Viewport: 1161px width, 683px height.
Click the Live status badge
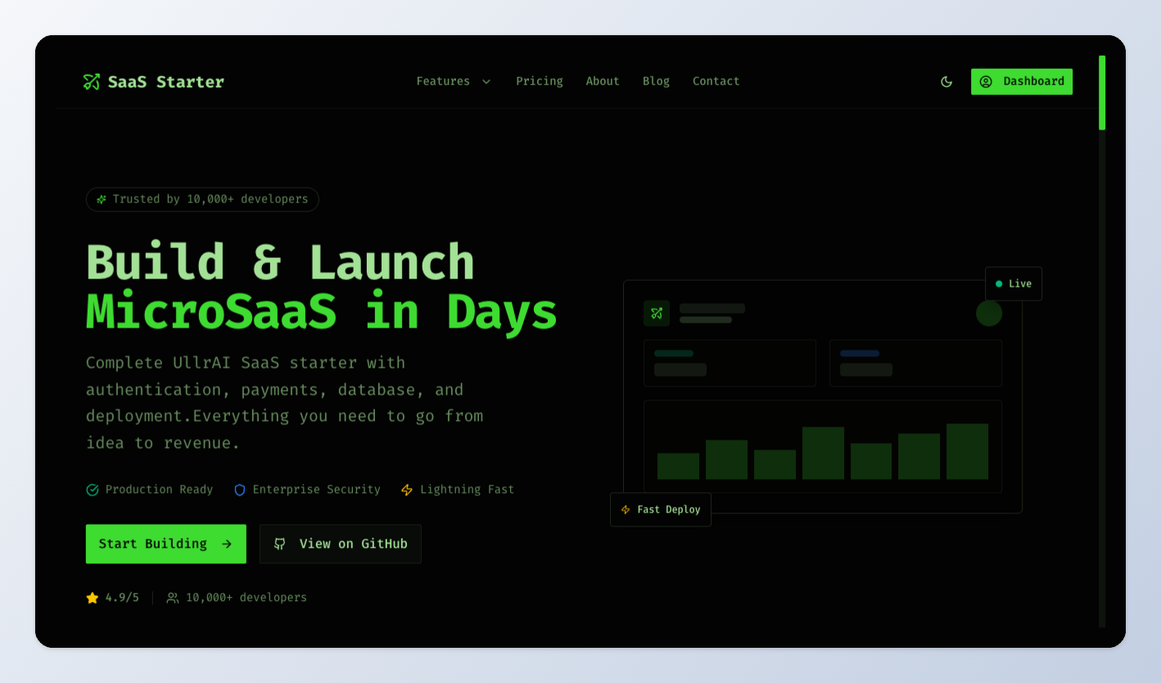(1013, 284)
